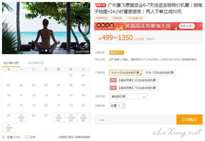This screenshot has height=141, width=205.
Task: Pick December 29 priced ¥1299
Action: 71,118
